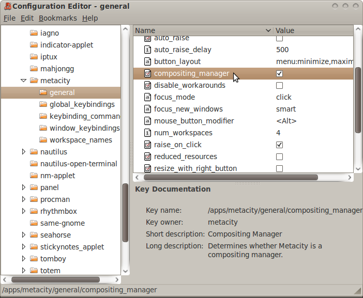This screenshot has height=298, width=363.
Task: Click the focus_new_windows value 'smart'
Action: coord(286,109)
